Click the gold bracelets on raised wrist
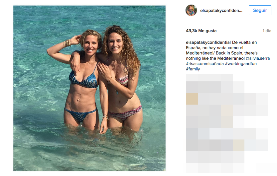 [67, 43]
